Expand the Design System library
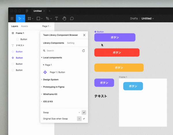This screenshot has width=173, height=135. (x=42, y=79)
